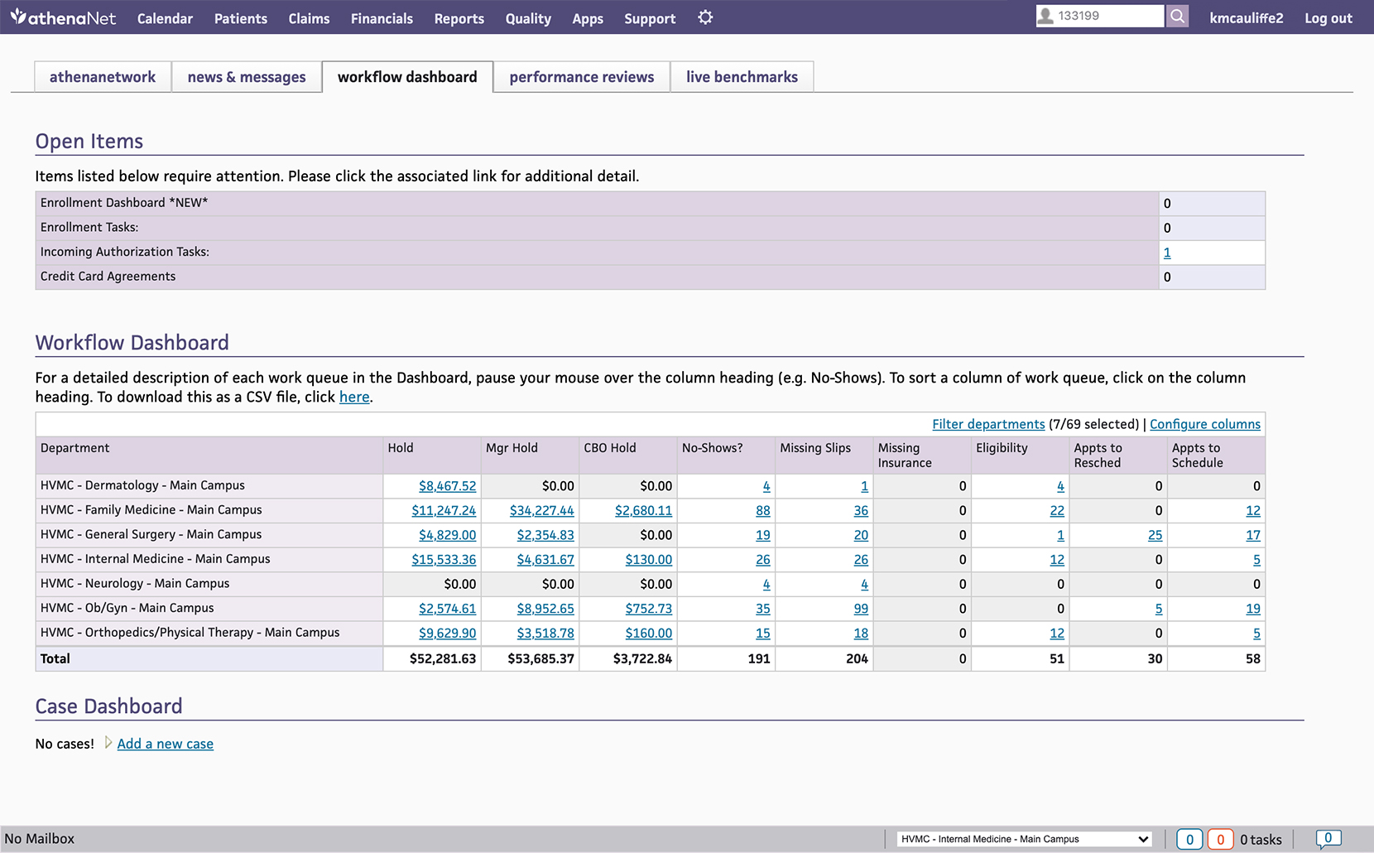The height and width of the screenshot is (853, 1374).
Task: Click the magnifier search button
Action: click(x=1177, y=16)
